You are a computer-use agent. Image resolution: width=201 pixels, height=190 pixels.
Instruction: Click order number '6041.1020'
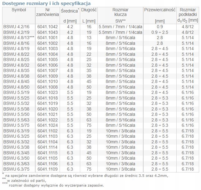point(47,109)
